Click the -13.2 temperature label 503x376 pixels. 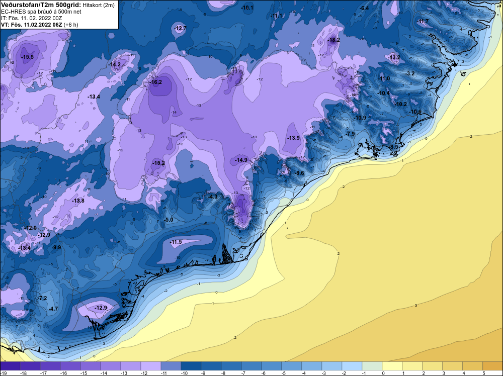[x=394, y=58]
